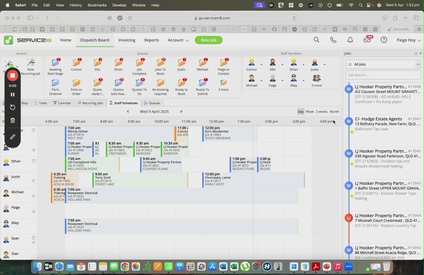
Task: Go to previous day arrow
Action: click(x=128, y=112)
